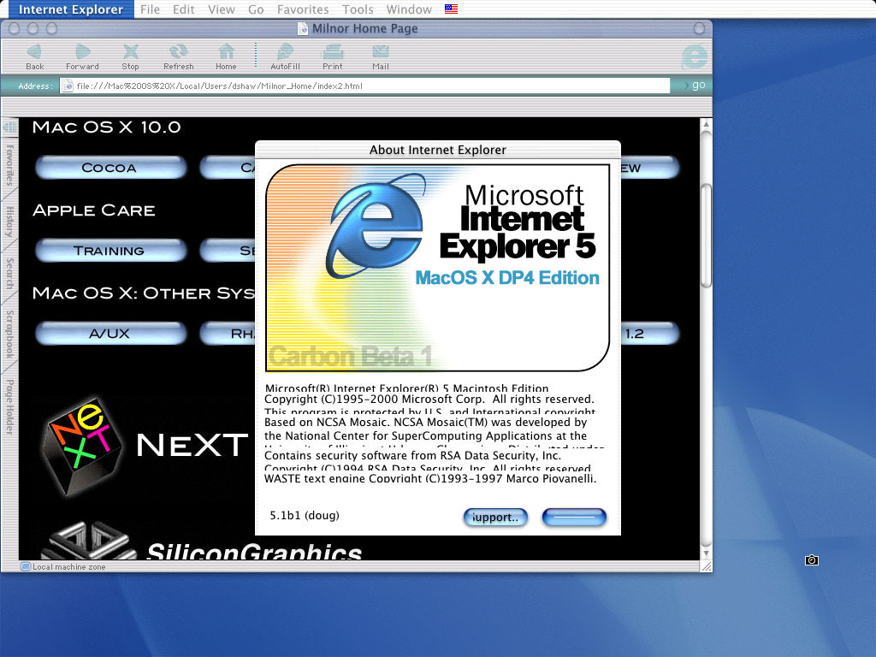Open the Tools menu
This screenshot has width=876, height=657.
click(358, 9)
